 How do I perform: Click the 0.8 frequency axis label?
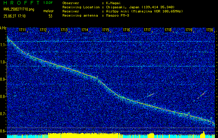(3, 97)
